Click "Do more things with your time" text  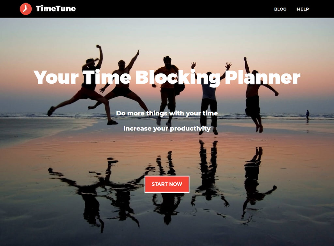(167, 113)
